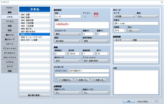The height and width of the screenshot is (104, 164).
Task: Open the 用語 tab
Action: (x=10, y=71)
